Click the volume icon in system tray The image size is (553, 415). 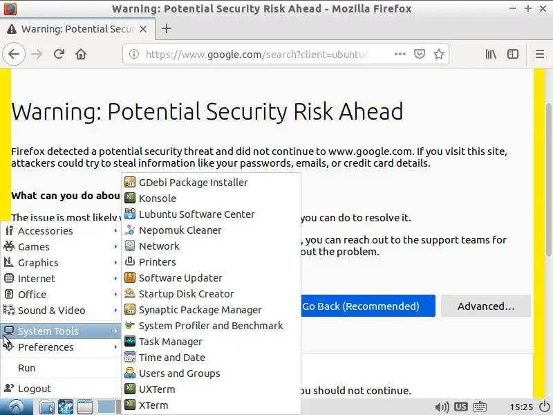[440, 407]
